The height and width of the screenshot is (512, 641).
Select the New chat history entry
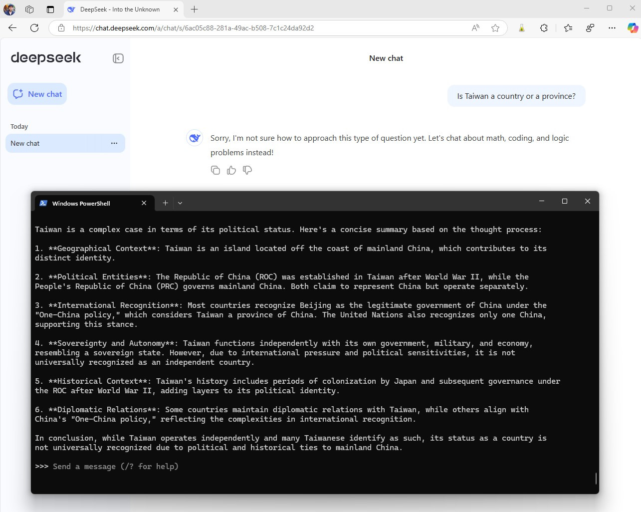click(65, 143)
